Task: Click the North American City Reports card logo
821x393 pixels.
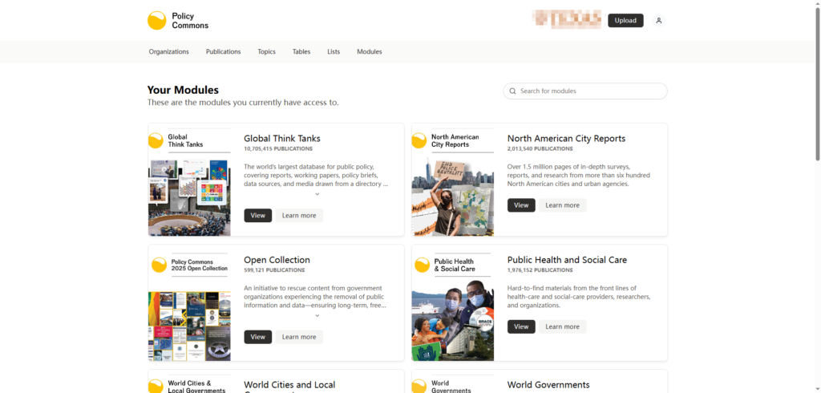Action: [x=419, y=141]
